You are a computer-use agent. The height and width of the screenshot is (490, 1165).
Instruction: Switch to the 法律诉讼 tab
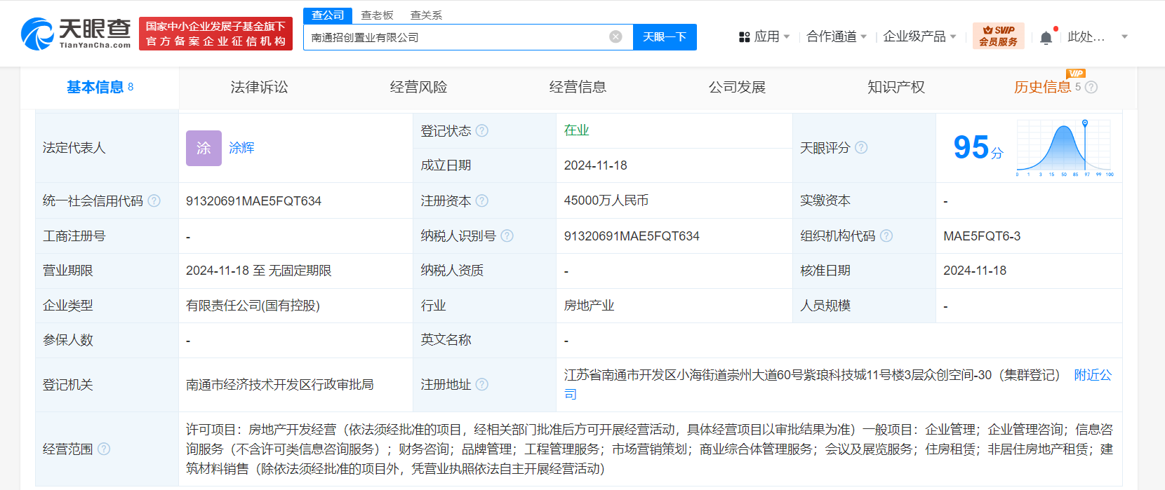(x=259, y=88)
